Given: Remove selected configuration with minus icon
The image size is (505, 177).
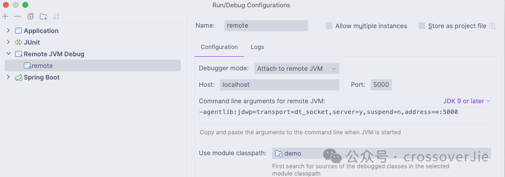Looking at the screenshot, I should pos(17,16).
